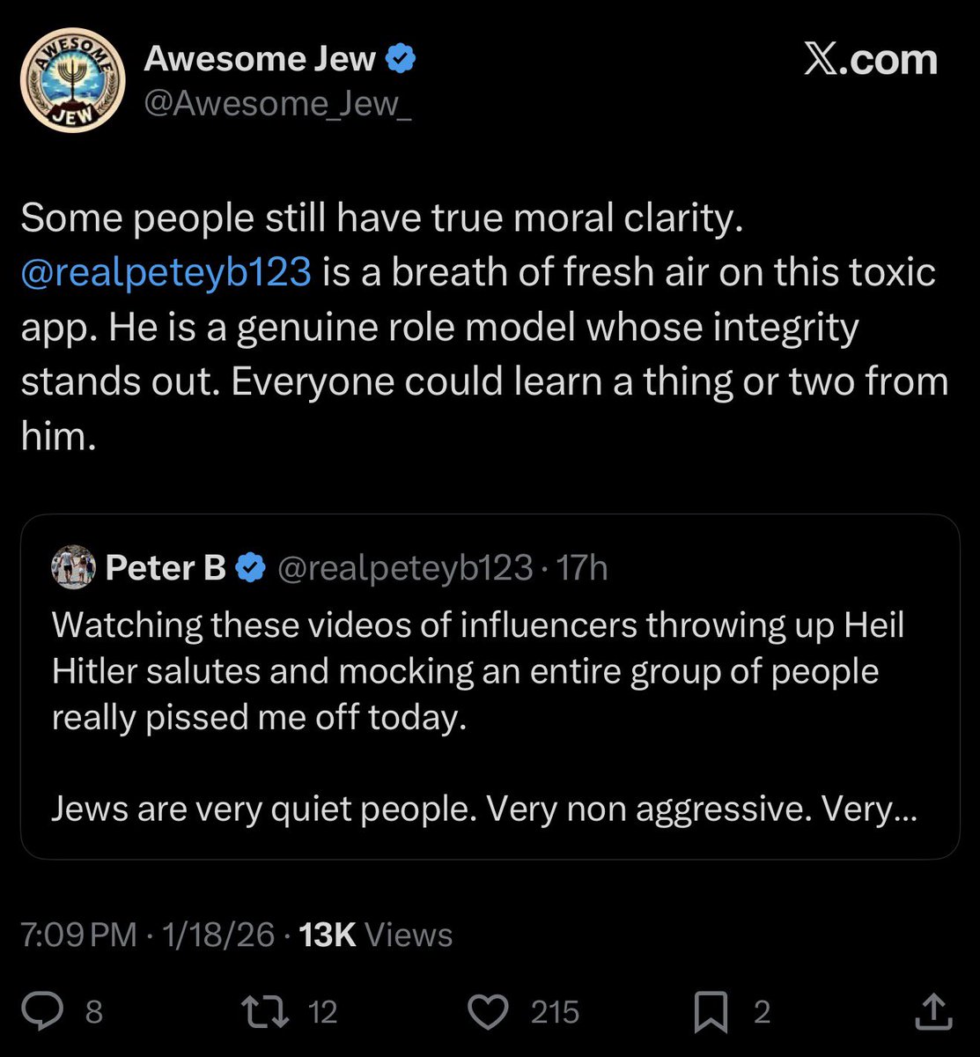Open @realpeteyb123 handle in quoted post

(405, 568)
